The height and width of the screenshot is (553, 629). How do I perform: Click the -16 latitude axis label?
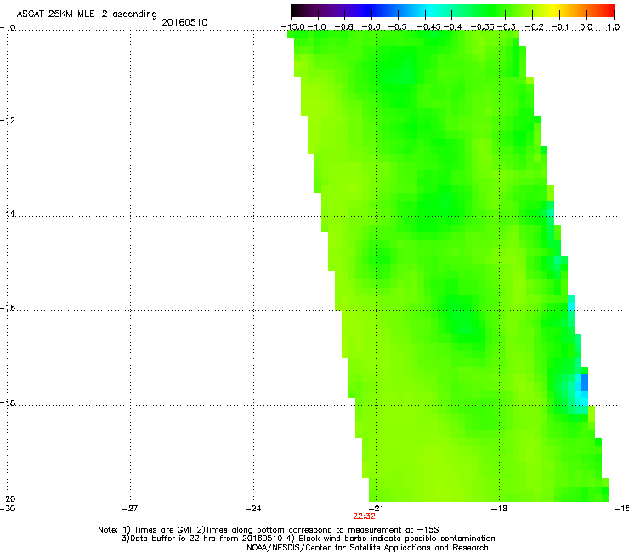8,308
